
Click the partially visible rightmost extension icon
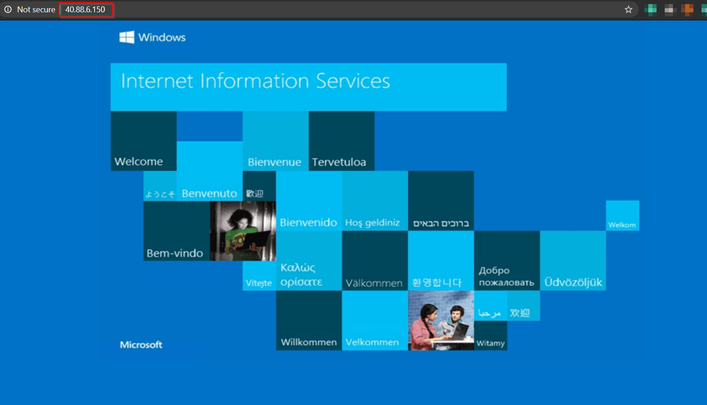(x=705, y=9)
